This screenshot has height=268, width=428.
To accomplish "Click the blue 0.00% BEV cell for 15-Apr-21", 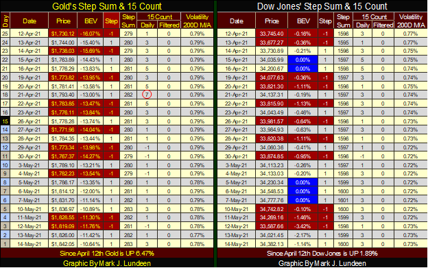I will [x=302, y=60].
